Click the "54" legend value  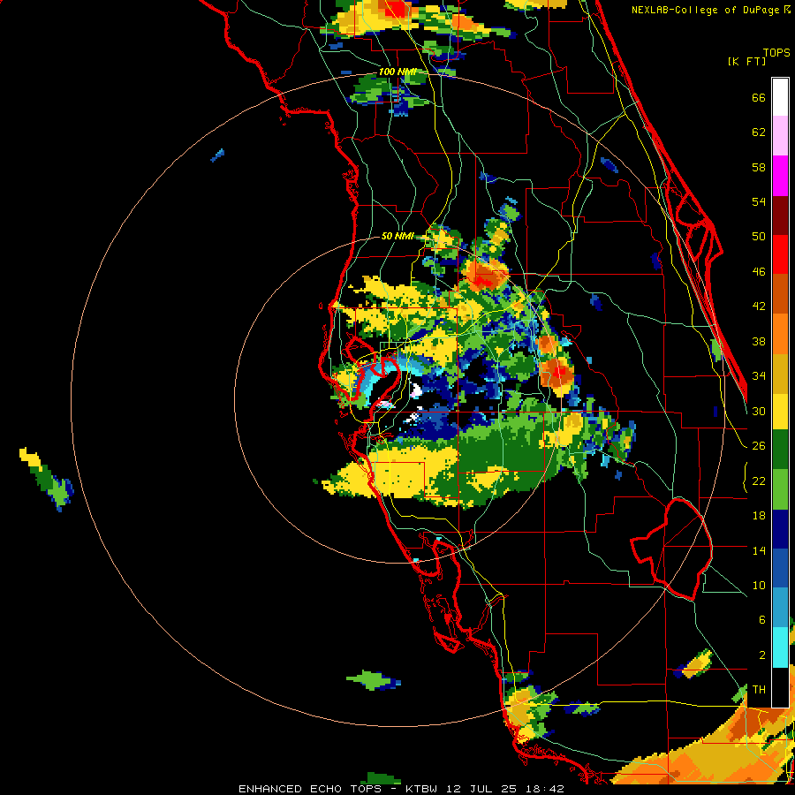[759, 201]
